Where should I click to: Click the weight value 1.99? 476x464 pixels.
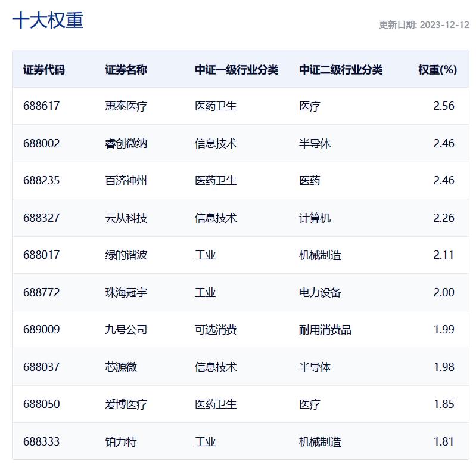pos(444,329)
